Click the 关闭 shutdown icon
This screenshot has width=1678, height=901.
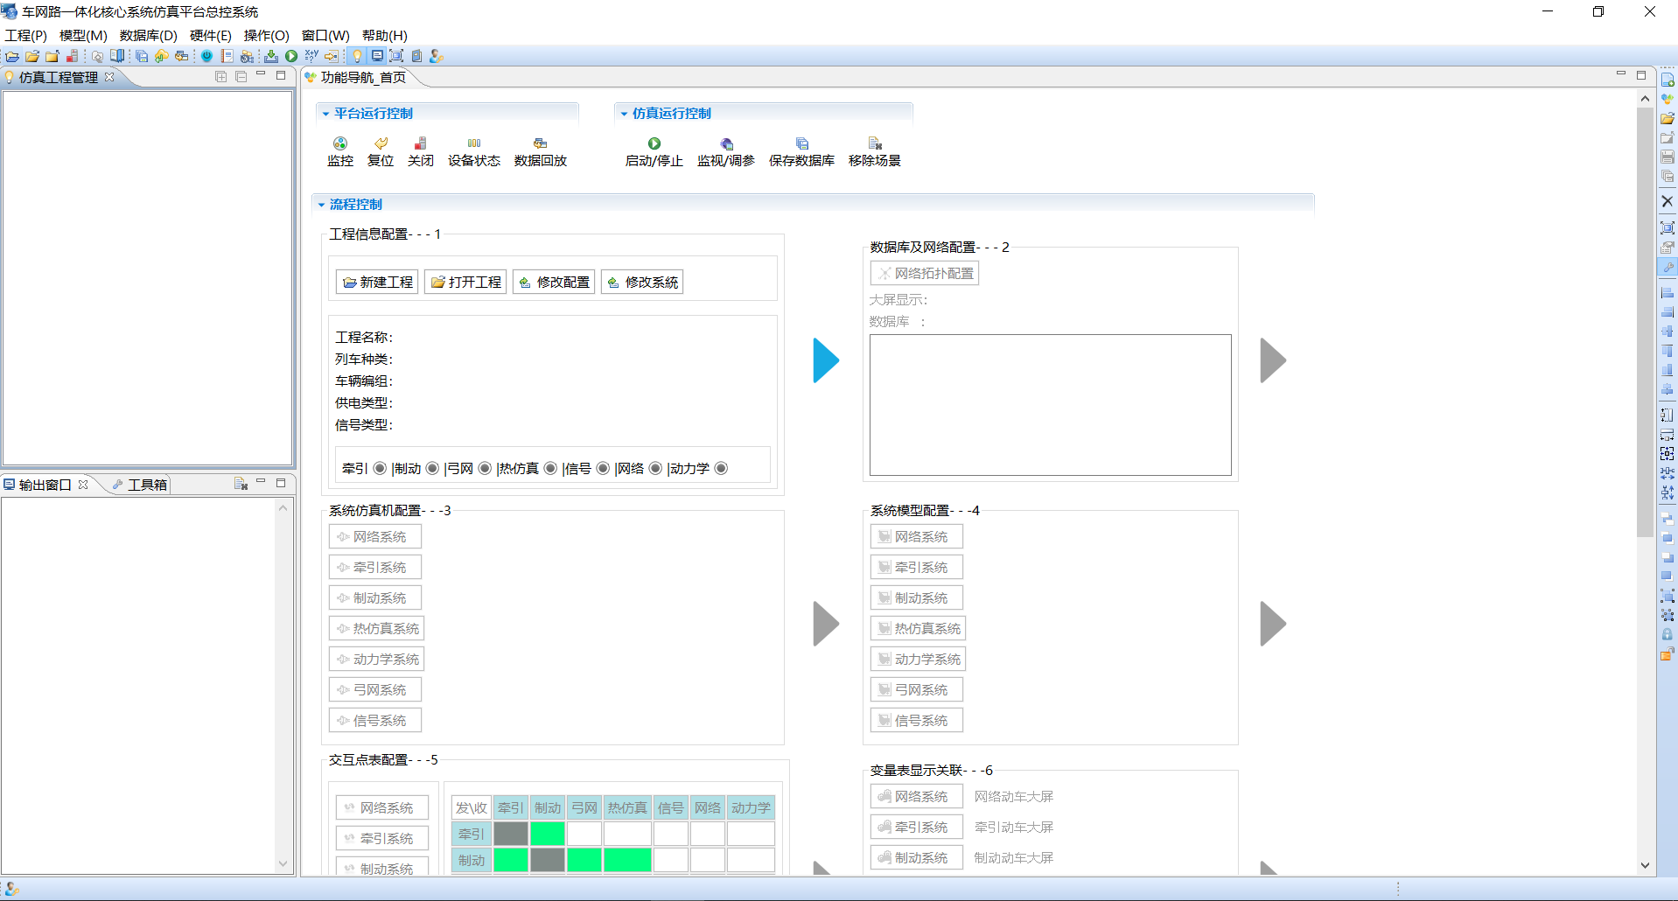coord(421,143)
